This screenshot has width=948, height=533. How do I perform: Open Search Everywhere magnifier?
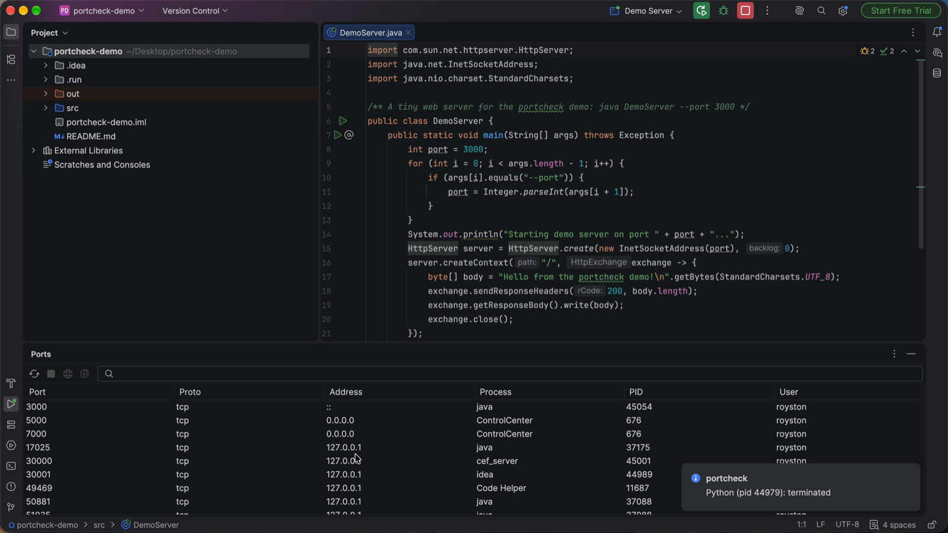pos(821,11)
